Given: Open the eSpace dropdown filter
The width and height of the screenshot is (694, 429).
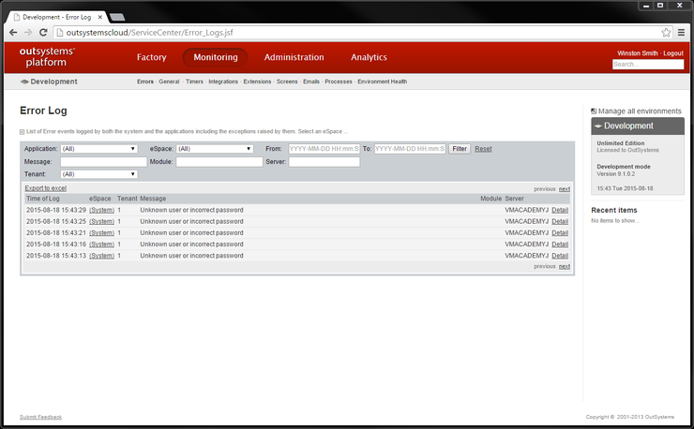Looking at the screenshot, I should coord(215,148).
